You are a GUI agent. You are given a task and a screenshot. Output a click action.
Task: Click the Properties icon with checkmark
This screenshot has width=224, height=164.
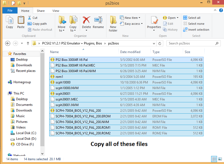[154, 20]
